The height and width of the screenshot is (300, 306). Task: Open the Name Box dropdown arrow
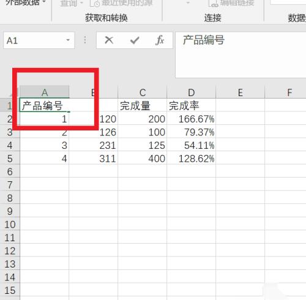[x=68, y=40]
